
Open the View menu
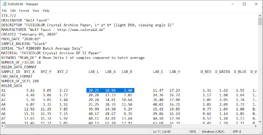coord(36,11)
